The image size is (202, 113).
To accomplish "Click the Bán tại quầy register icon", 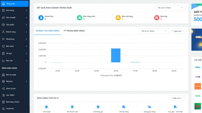I will [x=3, y=75].
